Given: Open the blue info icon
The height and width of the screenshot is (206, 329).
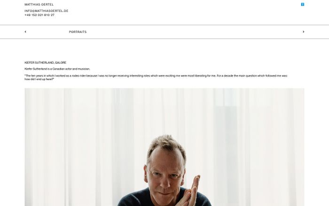Looking at the screenshot, I should [302, 4].
